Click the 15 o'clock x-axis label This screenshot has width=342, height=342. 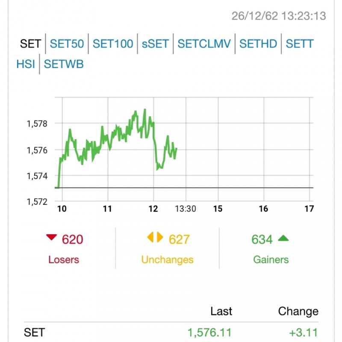click(218, 209)
